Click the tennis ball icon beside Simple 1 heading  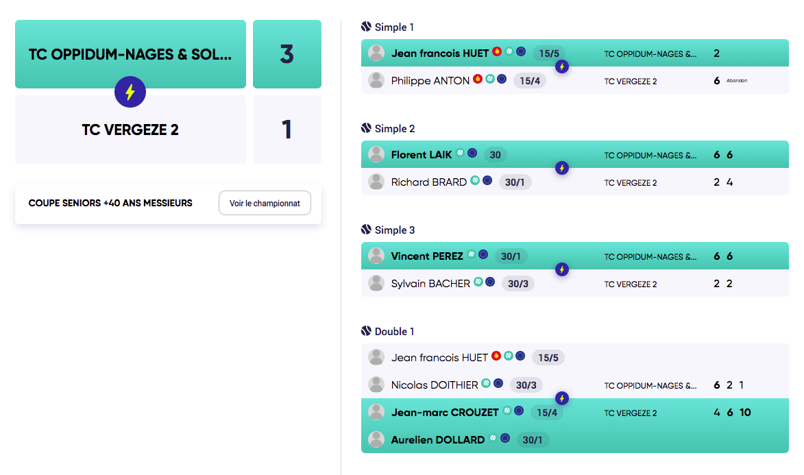coord(366,27)
